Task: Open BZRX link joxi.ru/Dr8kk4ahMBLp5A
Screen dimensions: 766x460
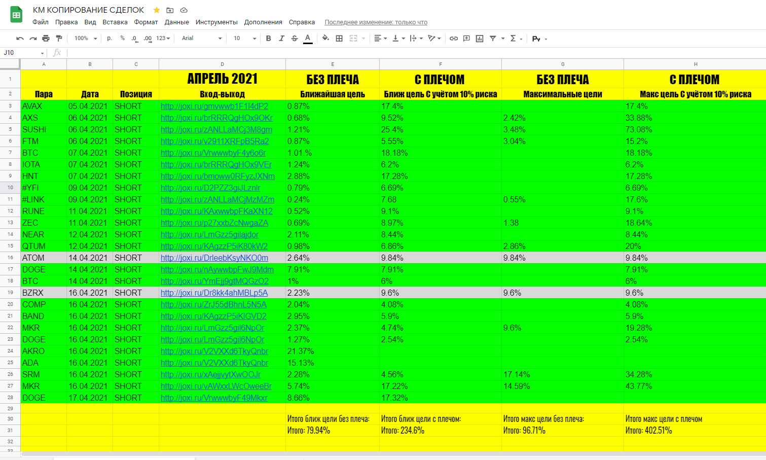Action: point(214,293)
